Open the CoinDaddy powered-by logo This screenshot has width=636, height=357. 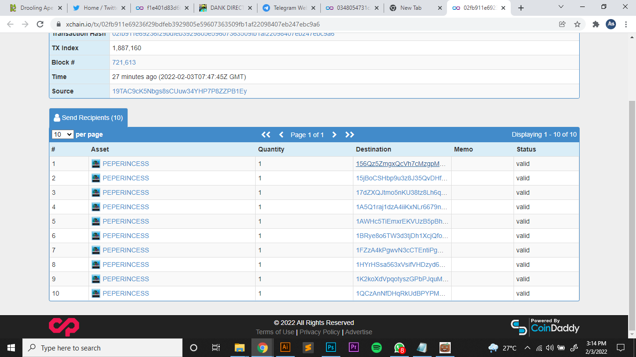[x=545, y=327]
